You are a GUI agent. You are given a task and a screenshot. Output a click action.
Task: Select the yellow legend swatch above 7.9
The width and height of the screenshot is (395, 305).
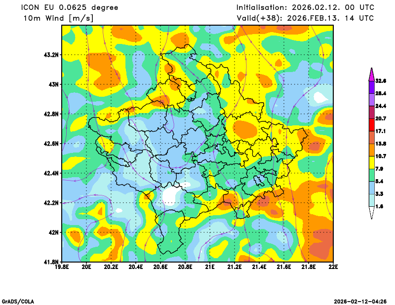371,162
